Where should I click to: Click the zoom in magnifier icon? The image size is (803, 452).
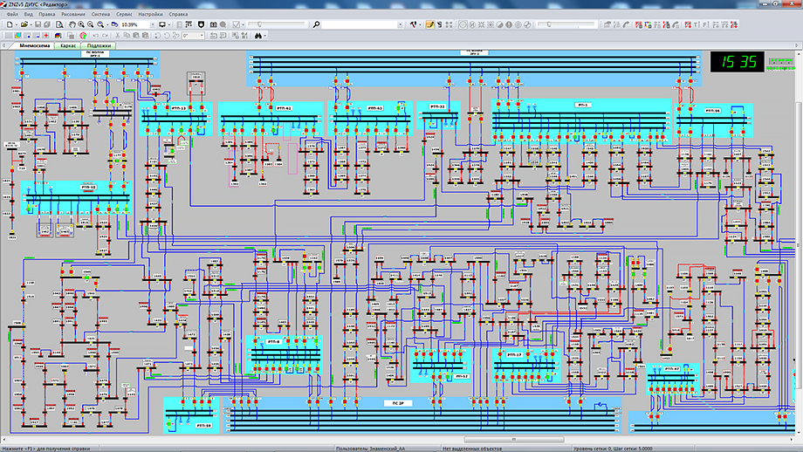pos(81,24)
